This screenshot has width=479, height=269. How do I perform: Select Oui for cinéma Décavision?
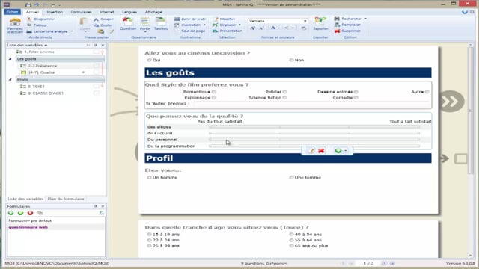149,60
